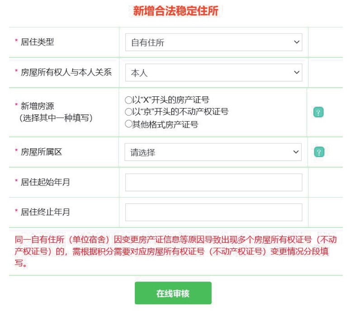Click the help icon next to 房屋所属区
Viewport: 355px width, 312px height.
point(319,152)
